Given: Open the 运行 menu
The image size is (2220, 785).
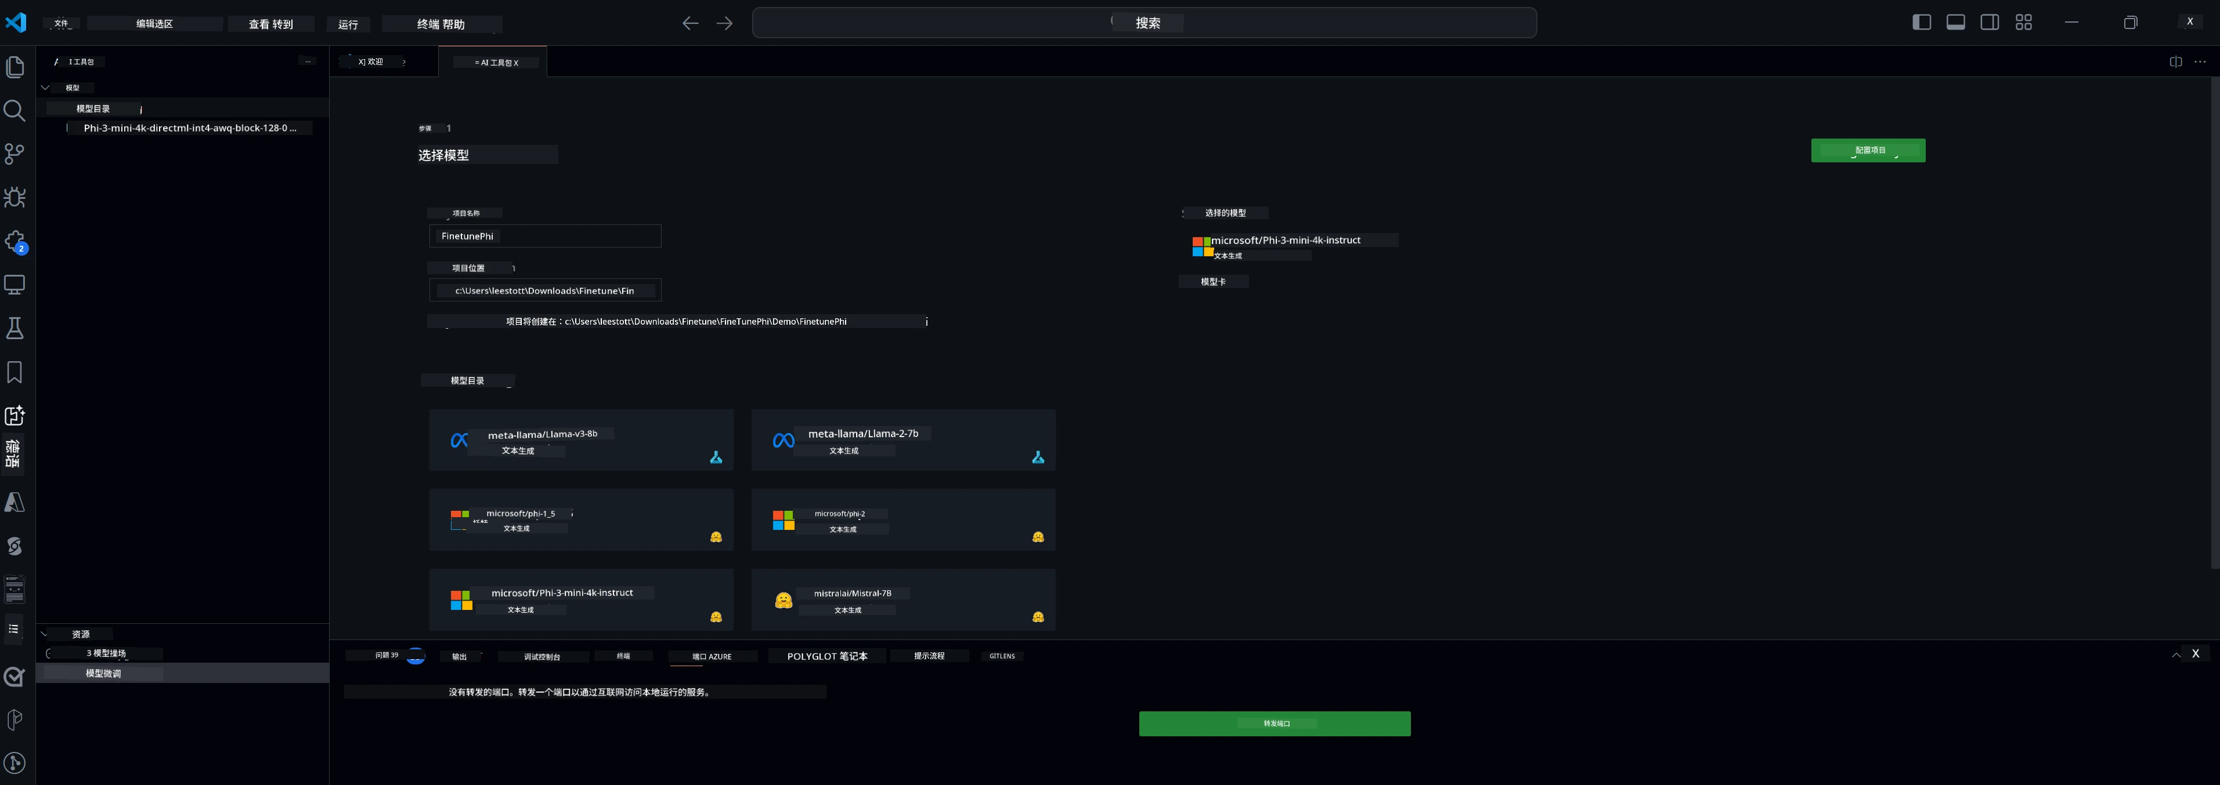Looking at the screenshot, I should click(x=348, y=24).
